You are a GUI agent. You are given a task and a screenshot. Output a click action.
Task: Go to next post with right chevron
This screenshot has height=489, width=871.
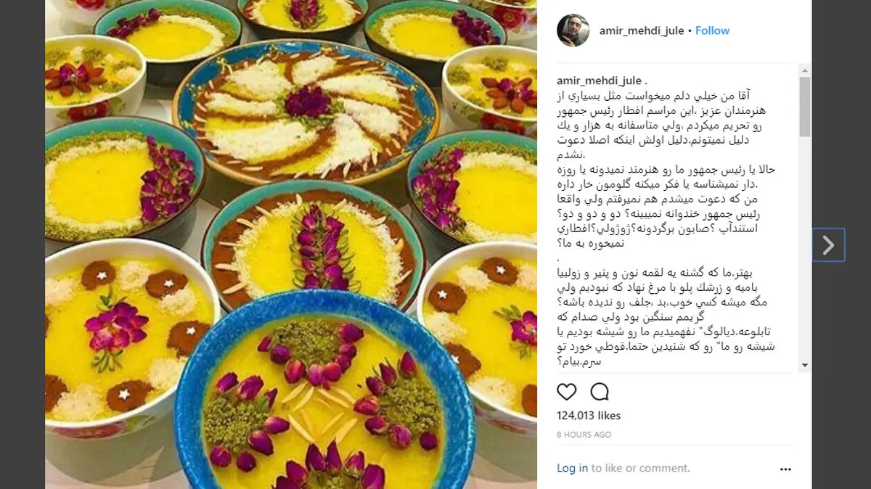tap(828, 245)
